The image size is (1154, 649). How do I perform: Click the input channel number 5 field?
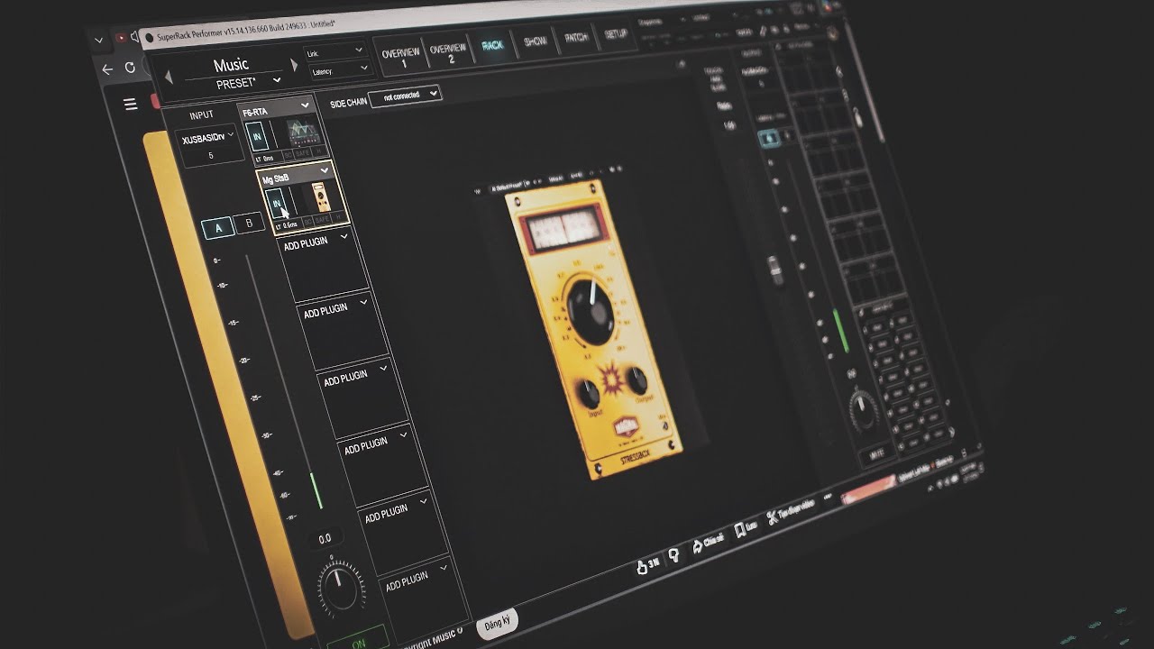(211, 156)
